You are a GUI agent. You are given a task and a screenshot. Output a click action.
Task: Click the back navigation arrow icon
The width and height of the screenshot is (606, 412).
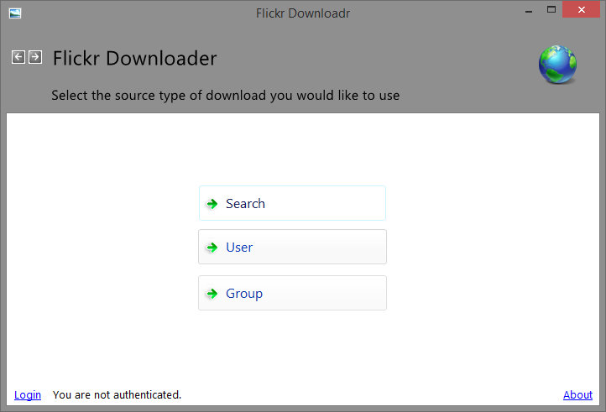pos(18,57)
